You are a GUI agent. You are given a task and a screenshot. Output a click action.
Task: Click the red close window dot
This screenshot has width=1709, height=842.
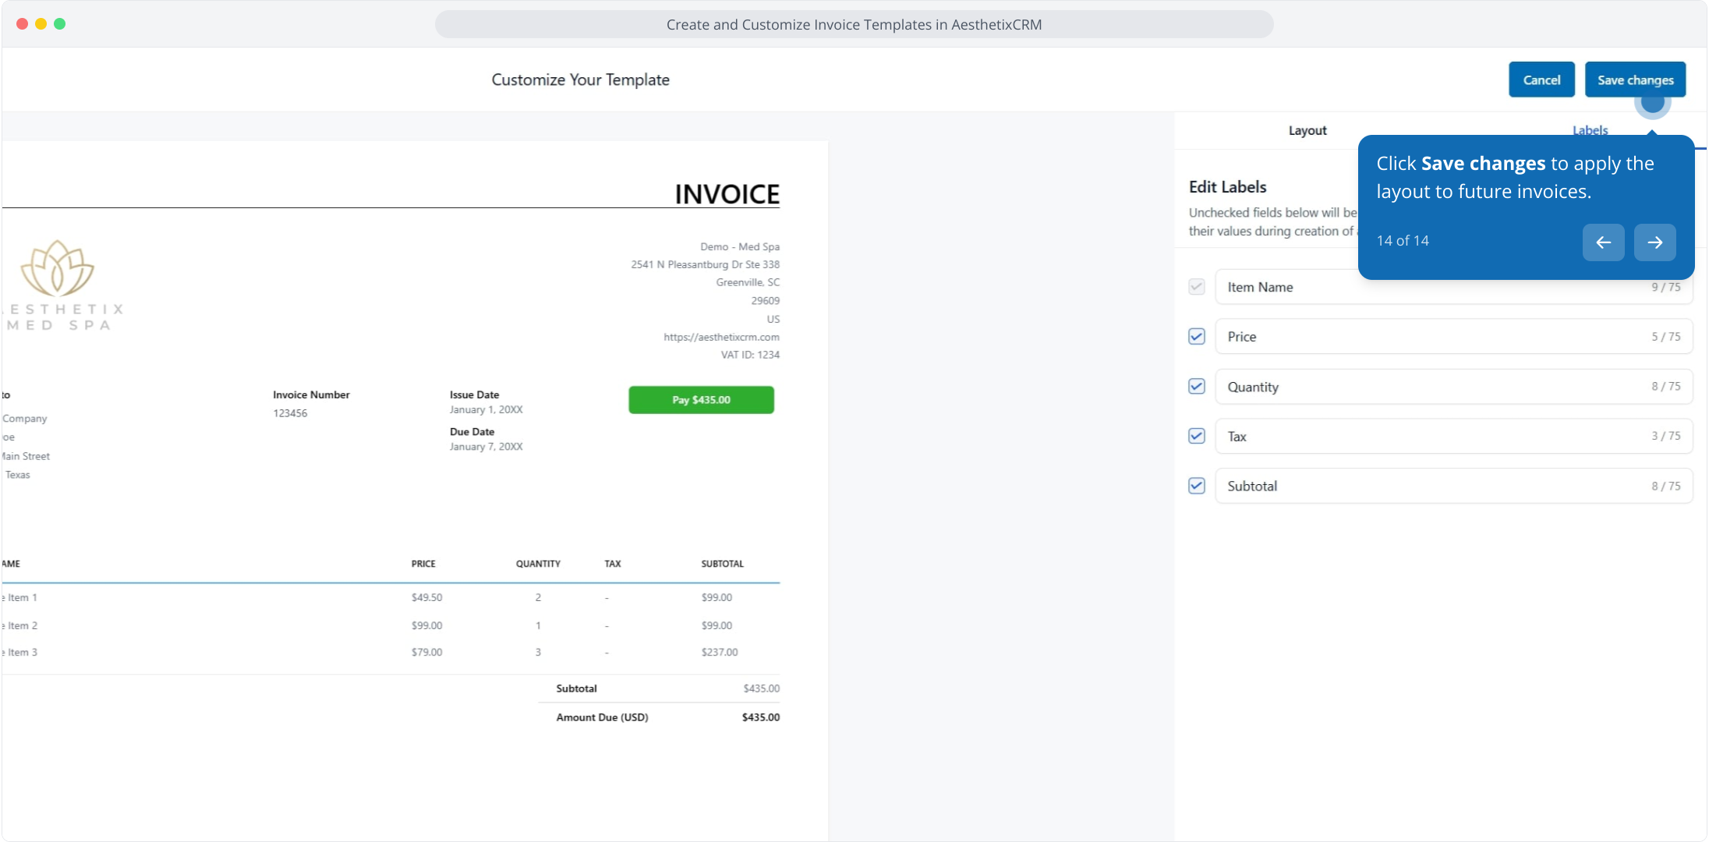pos(23,24)
